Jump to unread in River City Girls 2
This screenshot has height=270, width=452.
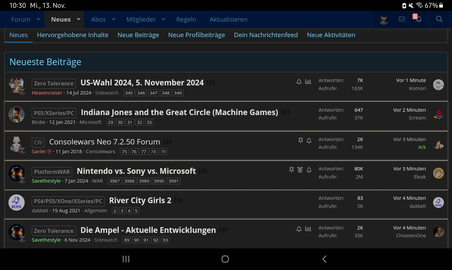[x=178, y=200]
